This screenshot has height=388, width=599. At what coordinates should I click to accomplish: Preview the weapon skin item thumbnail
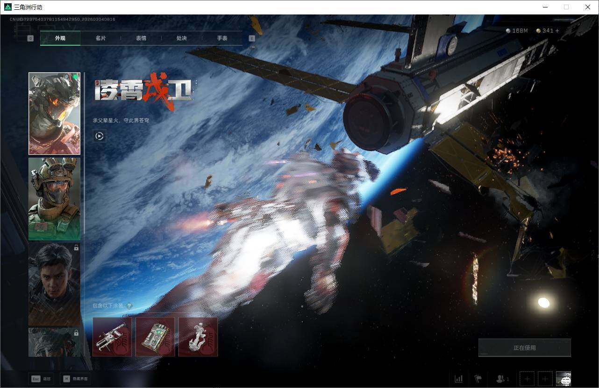click(x=112, y=337)
